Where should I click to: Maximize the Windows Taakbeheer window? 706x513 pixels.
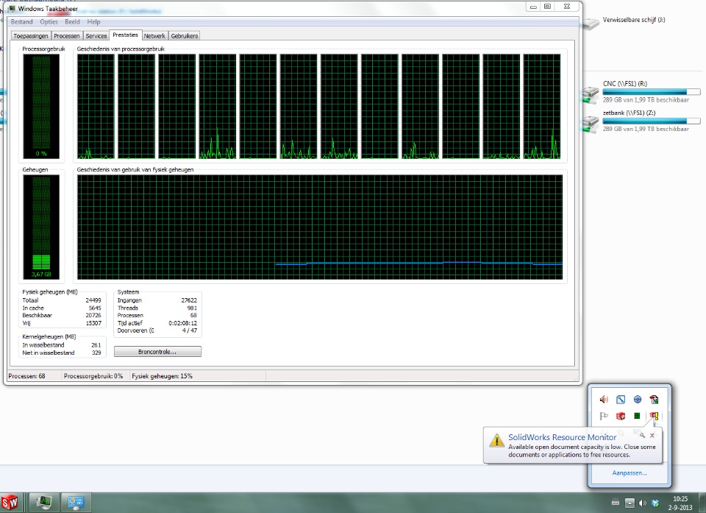pos(547,7)
